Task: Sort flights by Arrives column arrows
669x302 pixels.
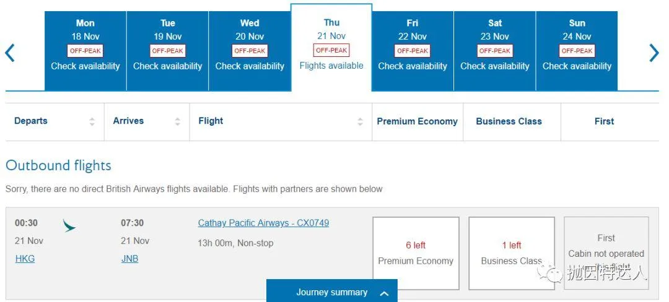Action: tap(178, 121)
